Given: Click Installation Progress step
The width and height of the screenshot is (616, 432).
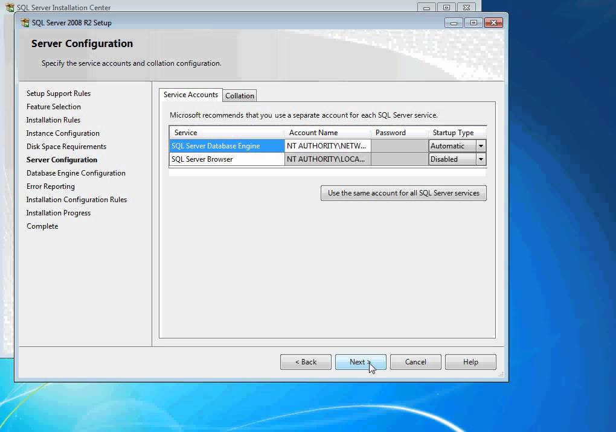Looking at the screenshot, I should click(x=59, y=213).
